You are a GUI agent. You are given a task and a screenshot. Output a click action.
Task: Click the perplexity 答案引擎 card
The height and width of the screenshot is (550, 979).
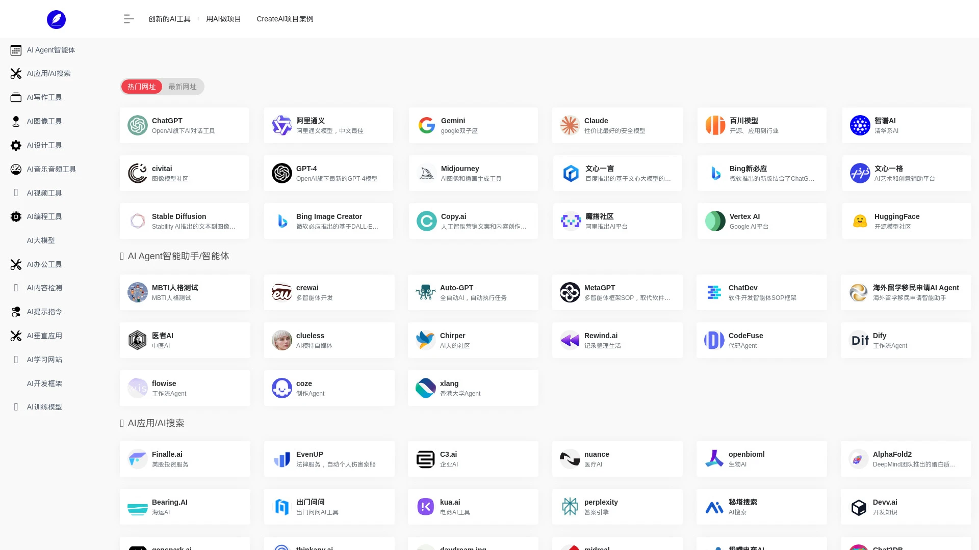[617, 507]
